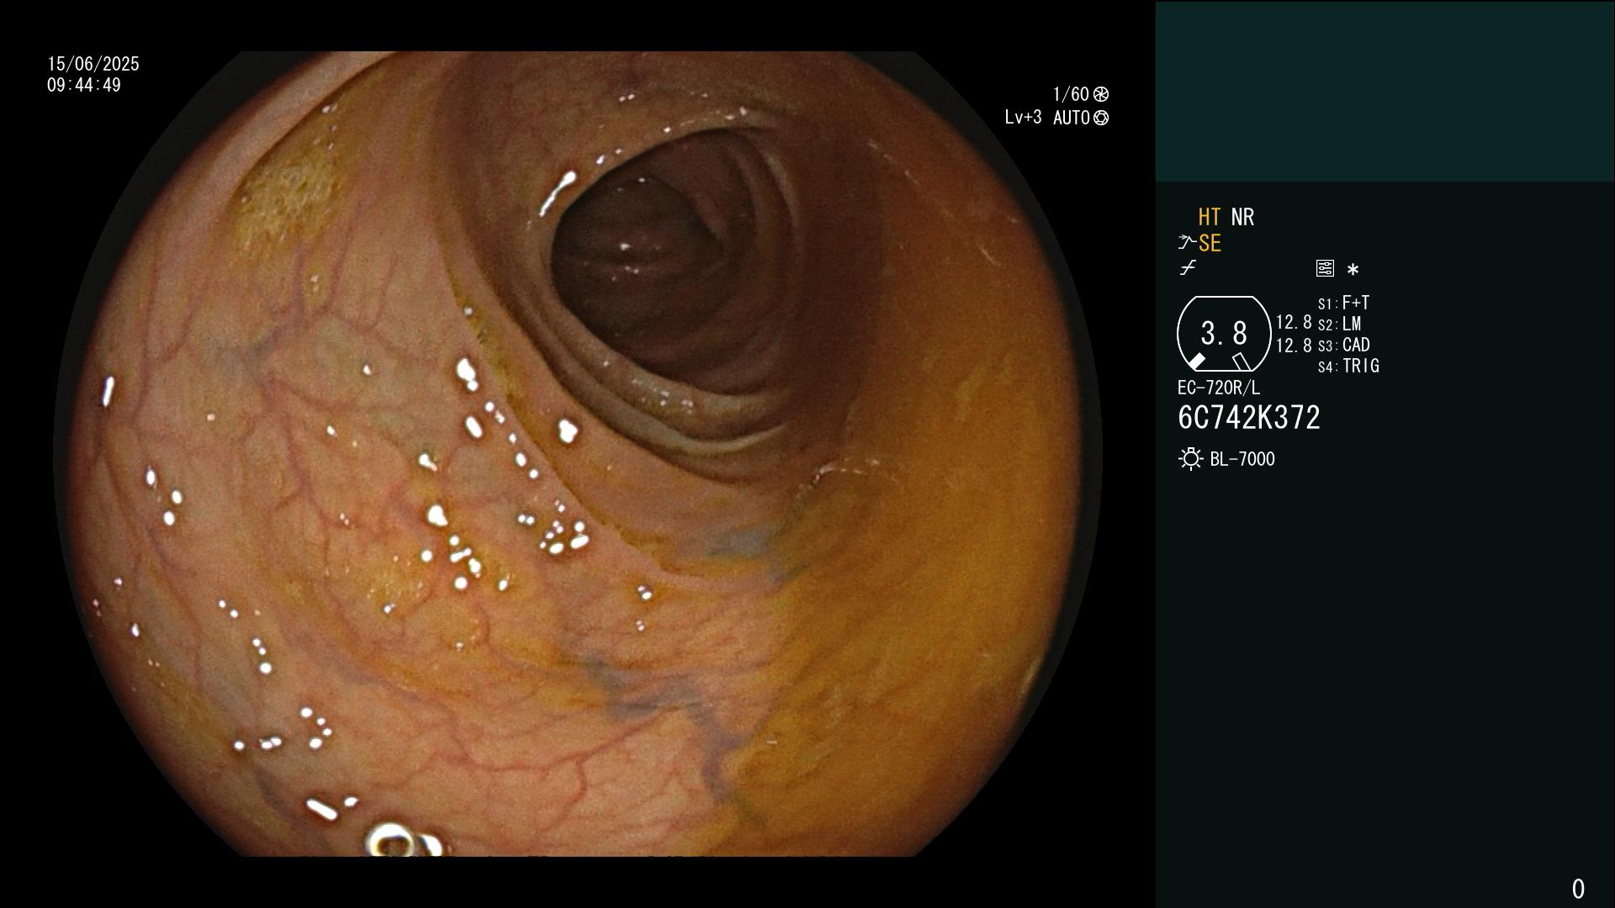Click the AUTO iris mode text
The width and height of the screenshot is (1615, 908).
[x=1072, y=118]
